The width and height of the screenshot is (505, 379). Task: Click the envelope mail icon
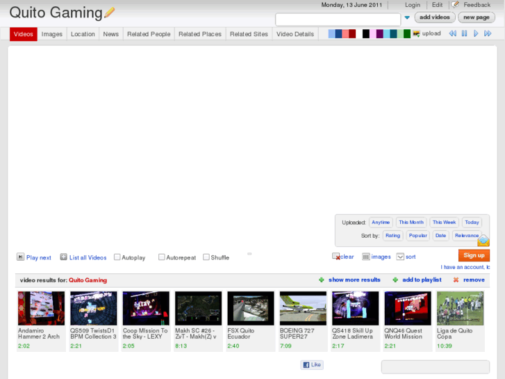coord(483,241)
